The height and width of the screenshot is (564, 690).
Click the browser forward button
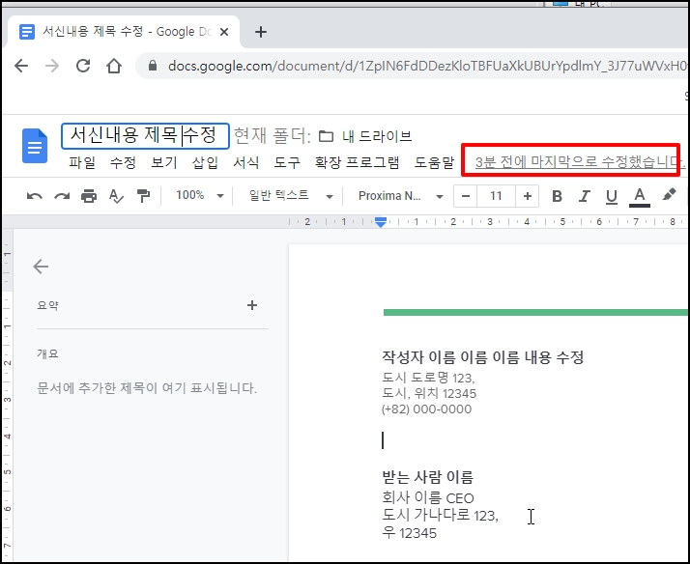52,66
